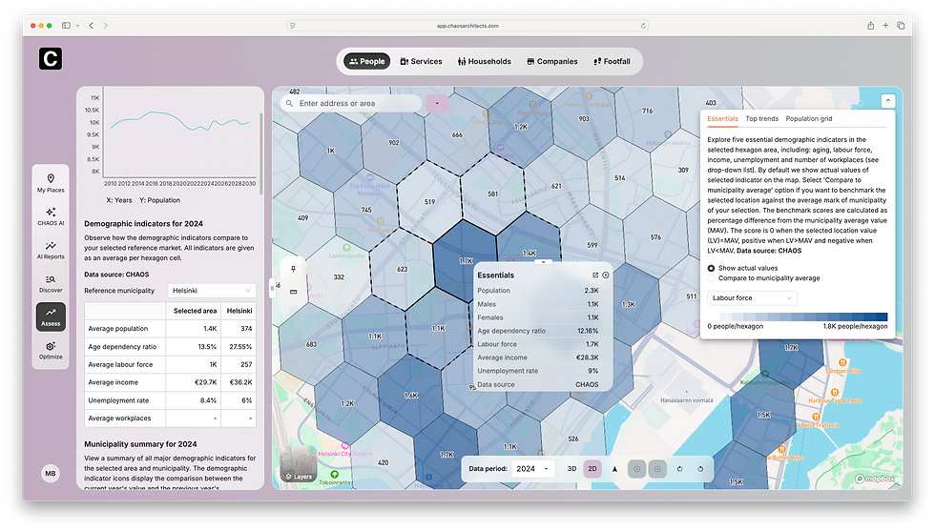The height and width of the screenshot is (531, 935).
Task: Open CHAOS AI from the sidebar
Action: [x=51, y=216]
